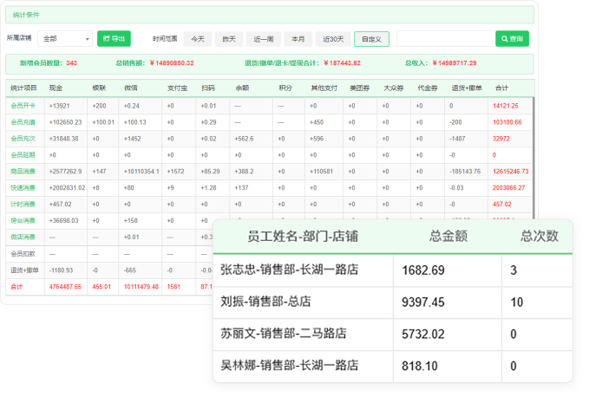Image resolution: width=589 pixels, height=397 pixels.
Task: Click the 扫码 column header
Action: (208, 88)
